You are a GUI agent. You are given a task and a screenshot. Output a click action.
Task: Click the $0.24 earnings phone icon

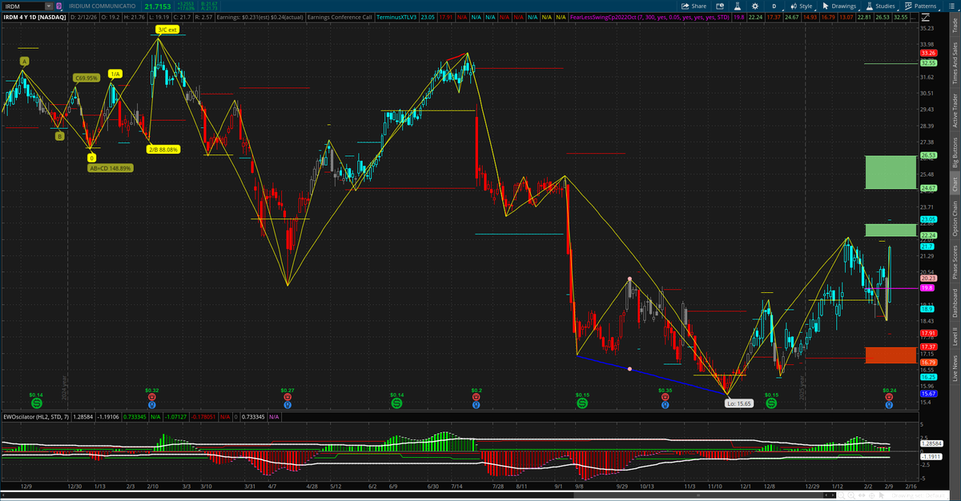(x=889, y=398)
